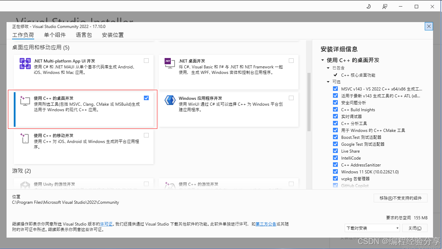Screen dimensions: 442x249
Task: Uncheck the Live Share optional component
Action: coord(335,151)
